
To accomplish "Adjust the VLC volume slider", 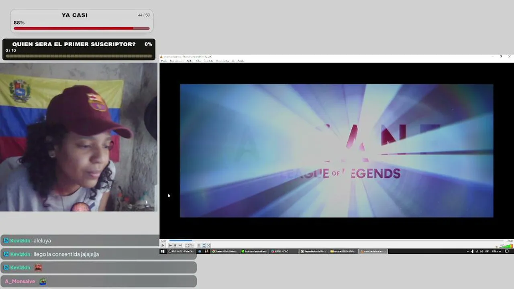I will click(x=506, y=246).
